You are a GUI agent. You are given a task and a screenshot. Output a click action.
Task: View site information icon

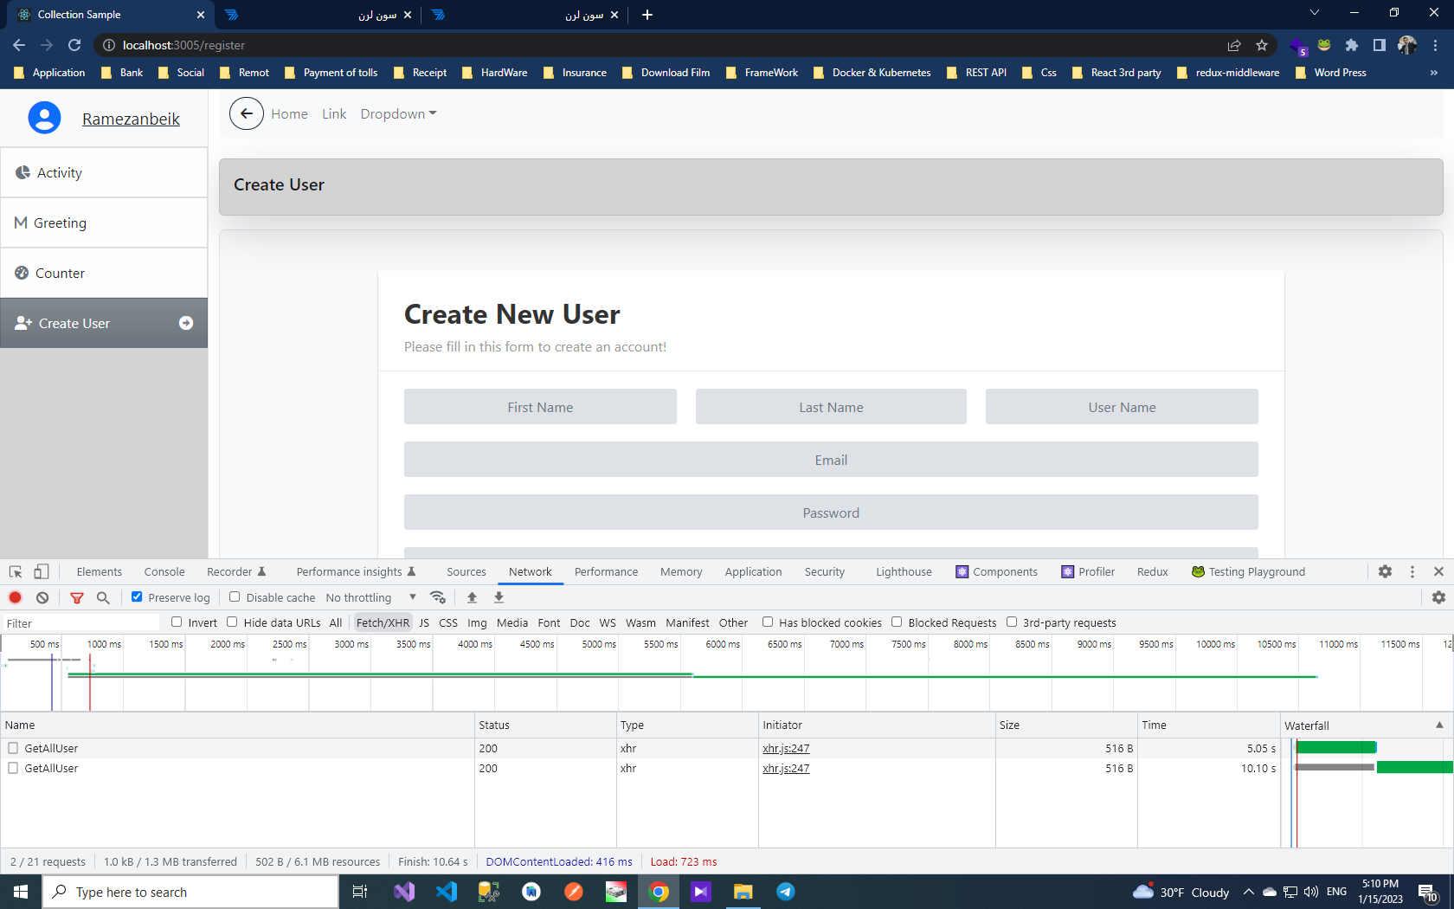coord(108,45)
